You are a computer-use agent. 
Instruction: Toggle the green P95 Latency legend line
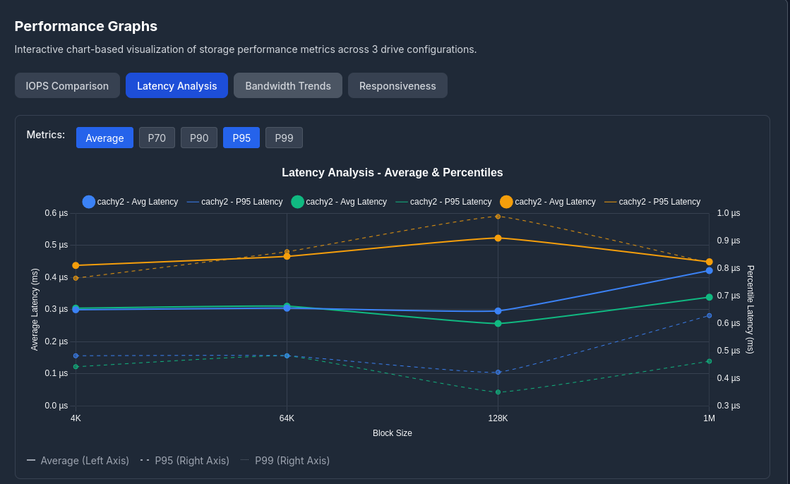443,202
